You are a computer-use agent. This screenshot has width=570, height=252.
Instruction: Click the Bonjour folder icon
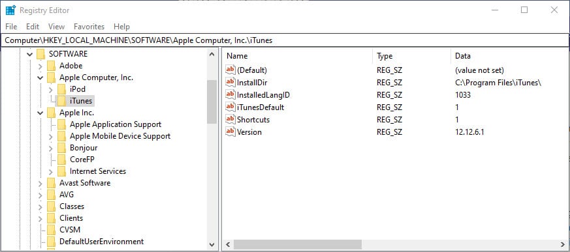pyautogui.click(x=62, y=148)
